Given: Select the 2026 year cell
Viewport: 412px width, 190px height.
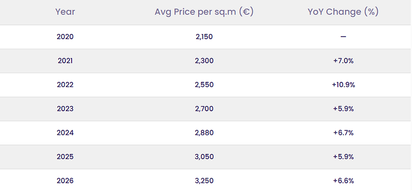Looking at the screenshot, I should pos(65,181).
